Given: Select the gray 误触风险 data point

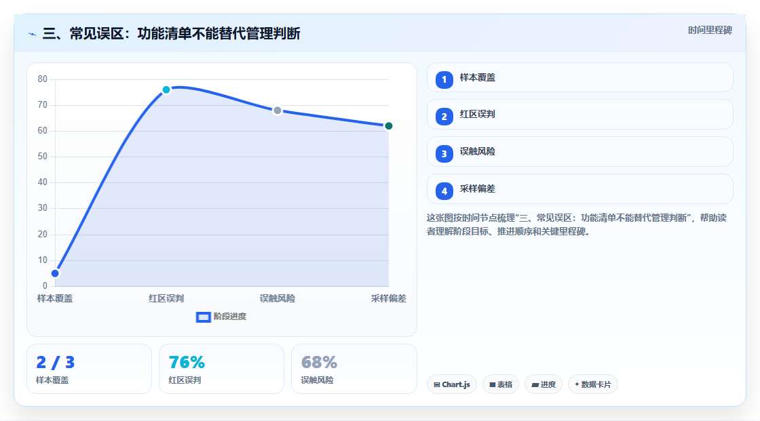Looking at the screenshot, I should coord(278,111).
